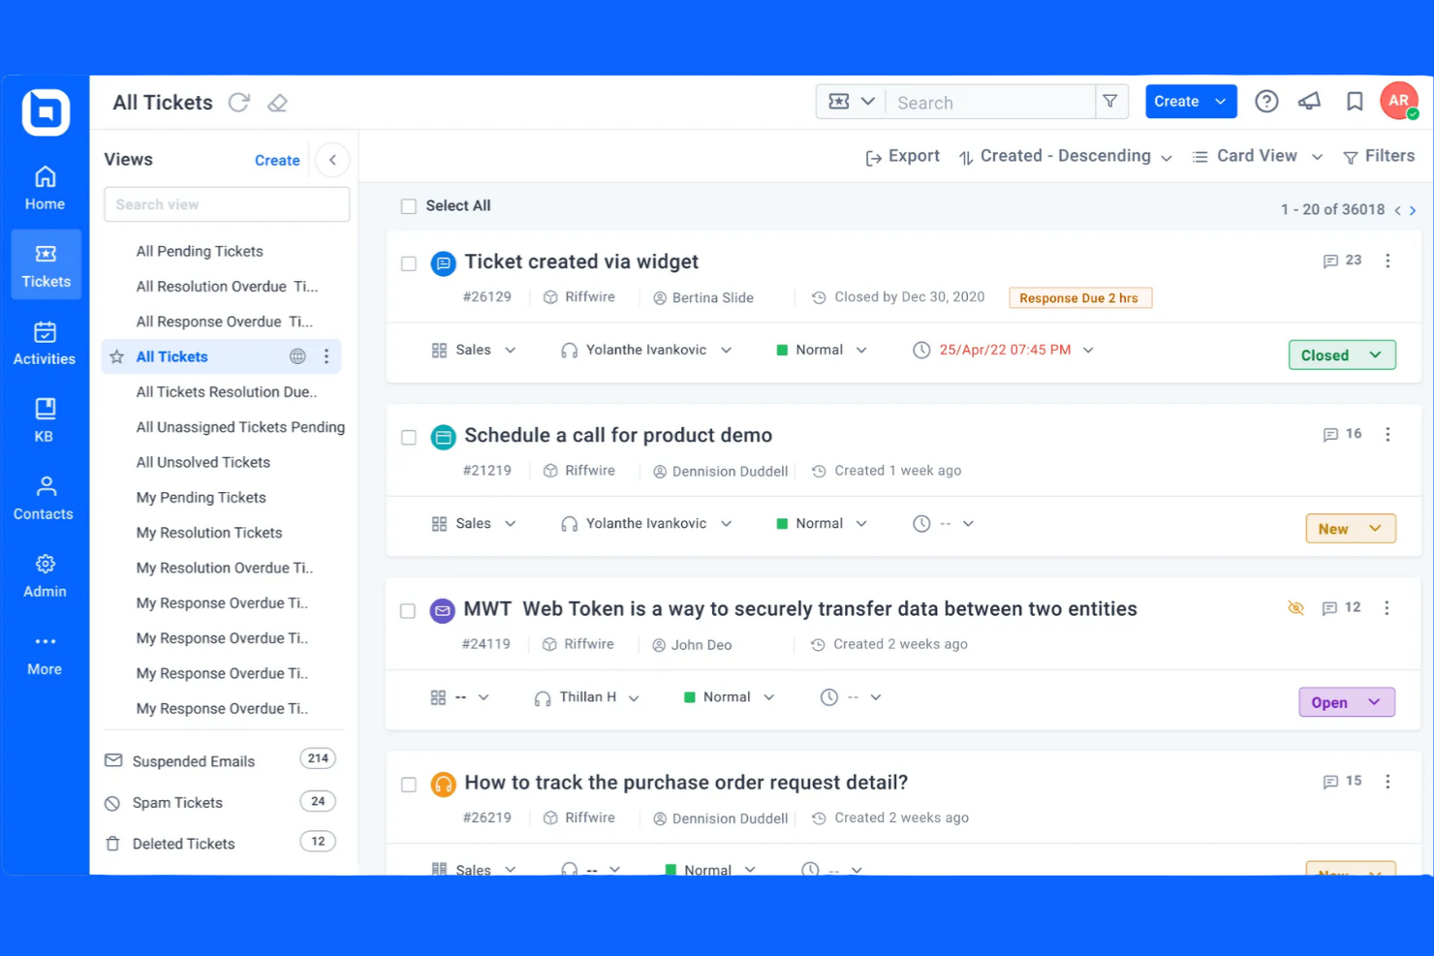The width and height of the screenshot is (1434, 956).
Task: Open the Suspended Emails folder
Action: coord(192,760)
